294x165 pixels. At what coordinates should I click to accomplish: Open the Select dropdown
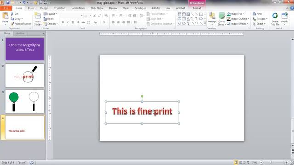[x=259, y=24]
